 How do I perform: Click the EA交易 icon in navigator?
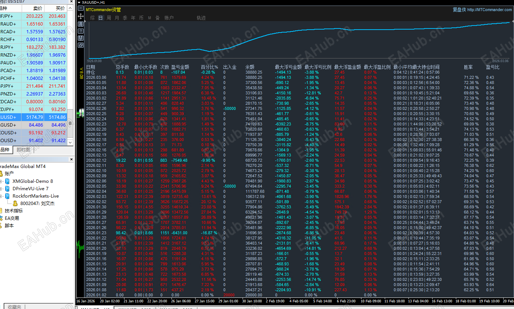(x=2, y=218)
